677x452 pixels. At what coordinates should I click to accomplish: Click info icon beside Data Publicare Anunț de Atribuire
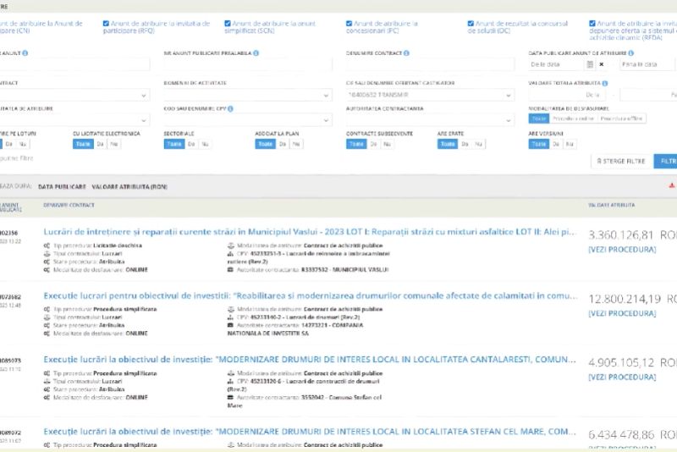coord(630,53)
